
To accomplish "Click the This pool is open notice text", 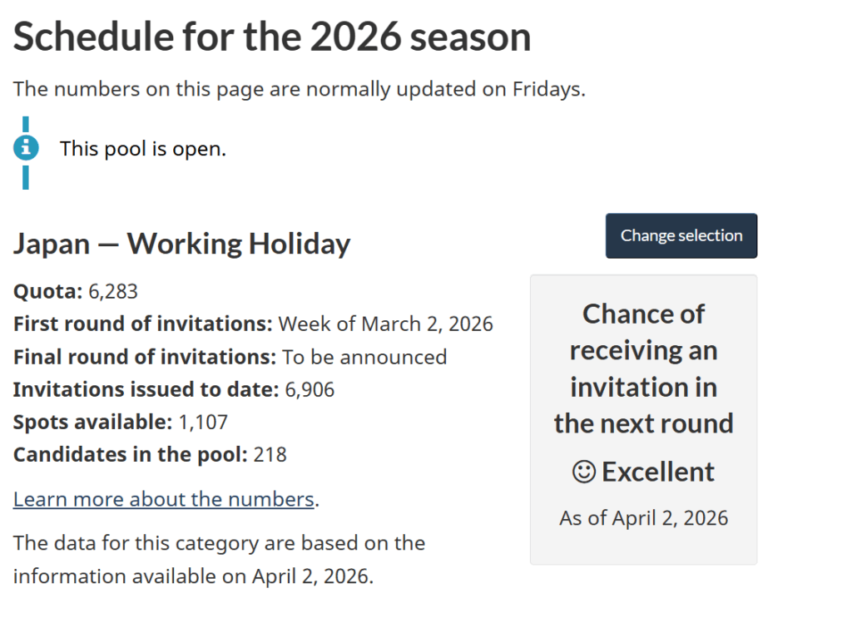I will [142, 150].
